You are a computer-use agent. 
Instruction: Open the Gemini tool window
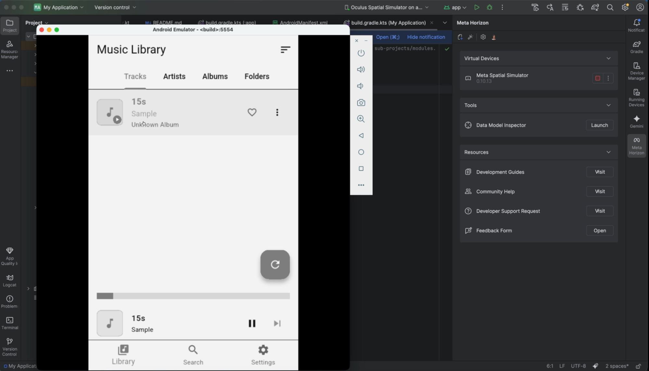pos(636,121)
